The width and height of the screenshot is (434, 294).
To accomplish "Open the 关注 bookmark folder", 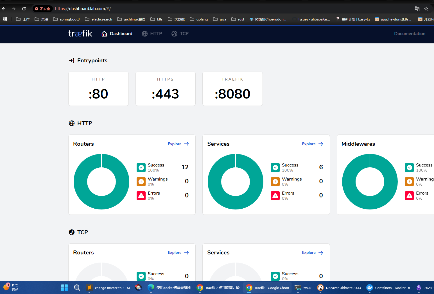I will (41, 19).
